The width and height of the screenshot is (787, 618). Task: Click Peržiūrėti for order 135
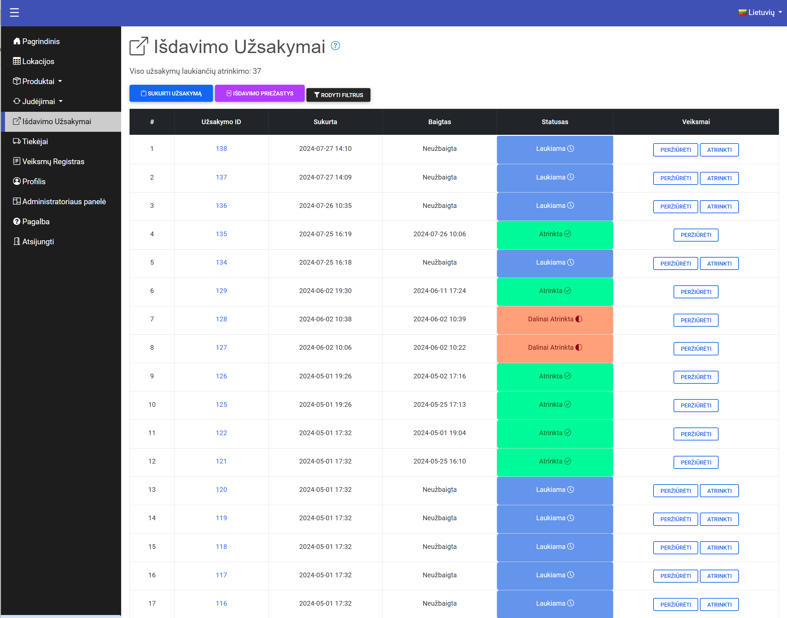coord(696,235)
